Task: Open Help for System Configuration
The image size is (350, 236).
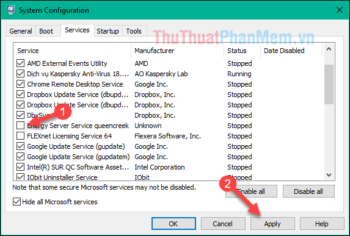Action: pos(322,224)
